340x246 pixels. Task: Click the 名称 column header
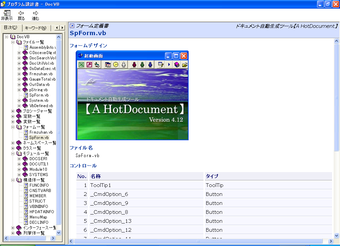(x=146, y=176)
